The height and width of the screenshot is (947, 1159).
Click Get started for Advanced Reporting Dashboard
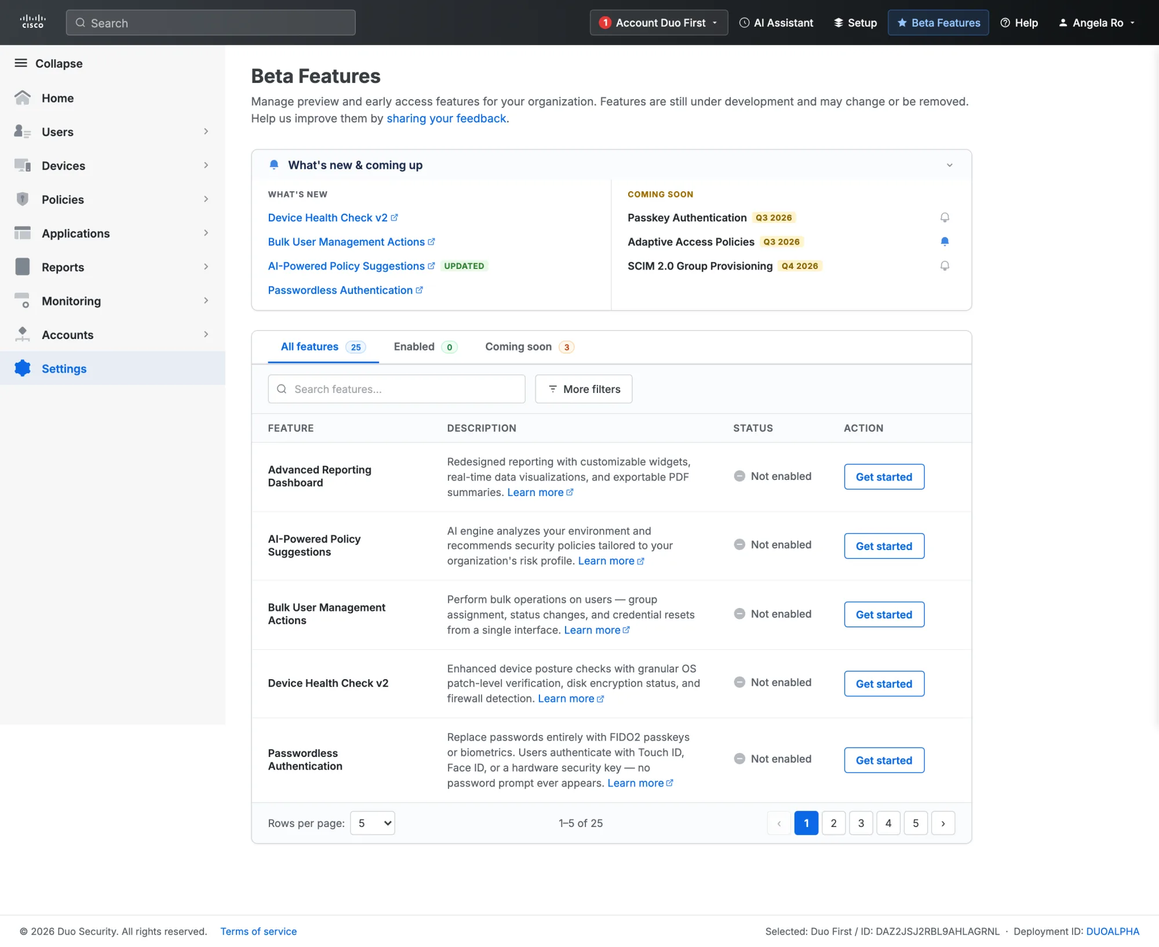pos(884,476)
